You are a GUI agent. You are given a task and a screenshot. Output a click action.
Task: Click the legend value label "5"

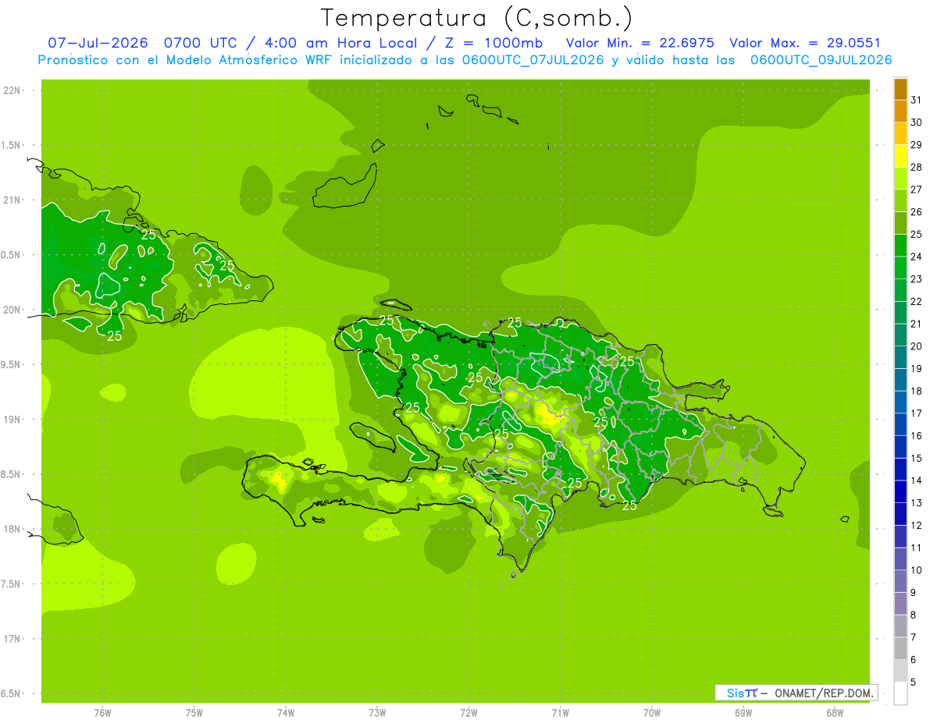tap(914, 682)
